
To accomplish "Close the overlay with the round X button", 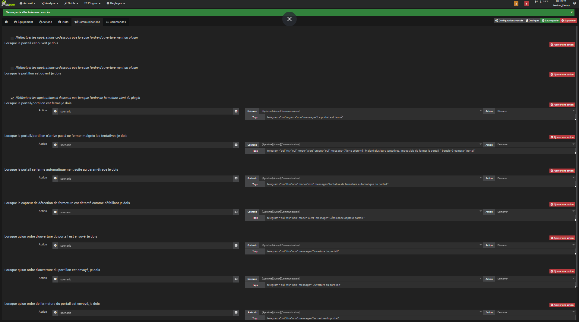I will click(289, 19).
